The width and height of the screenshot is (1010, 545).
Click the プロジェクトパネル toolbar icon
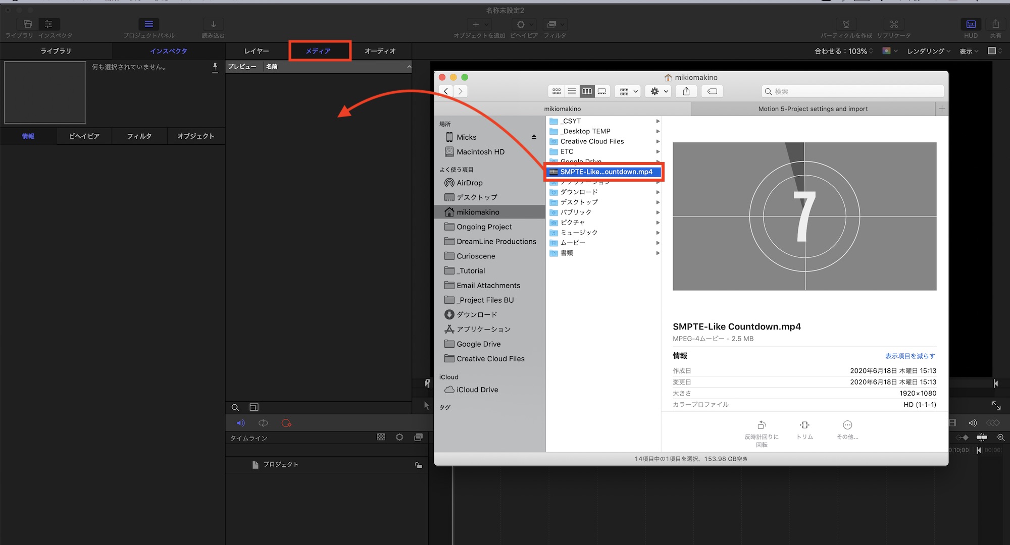pos(149,24)
